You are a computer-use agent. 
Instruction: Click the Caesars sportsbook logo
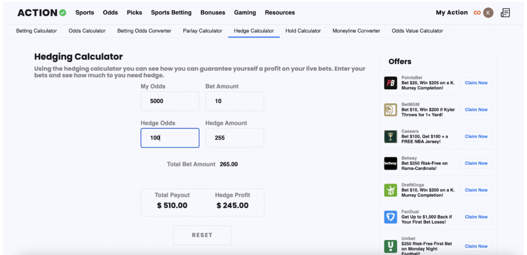(x=390, y=137)
